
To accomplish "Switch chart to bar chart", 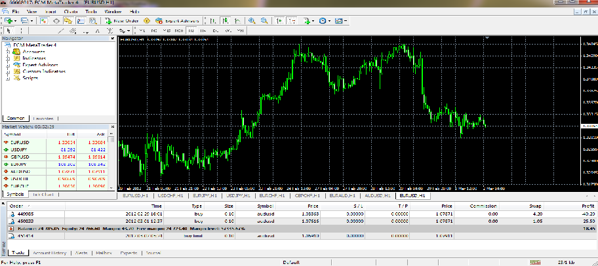I will 213,20.
